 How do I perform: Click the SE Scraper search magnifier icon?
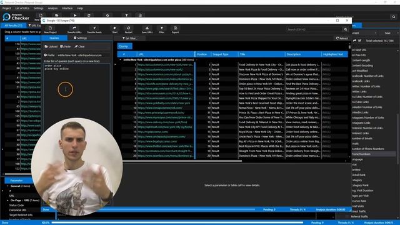point(346,29)
